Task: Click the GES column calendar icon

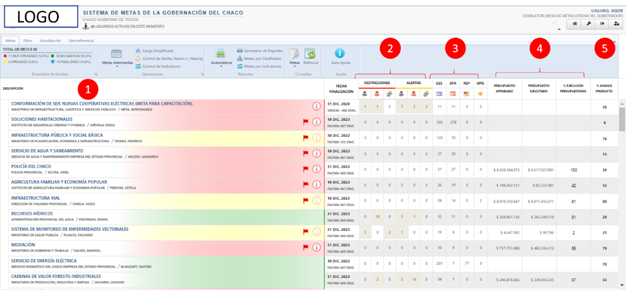Action: (x=439, y=94)
